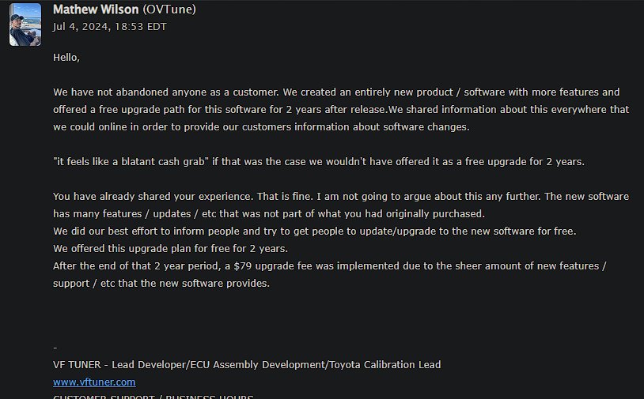Click the line starting "We have not abandoned anyone"
Screen dimensions: 644x399
click(336, 92)
